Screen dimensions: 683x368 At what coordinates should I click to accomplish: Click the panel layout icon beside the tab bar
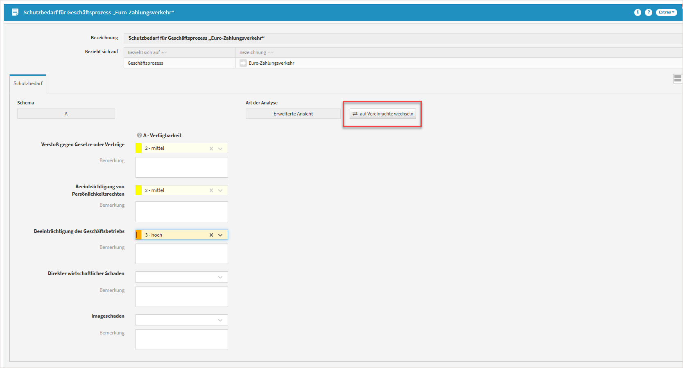point(678,79)
